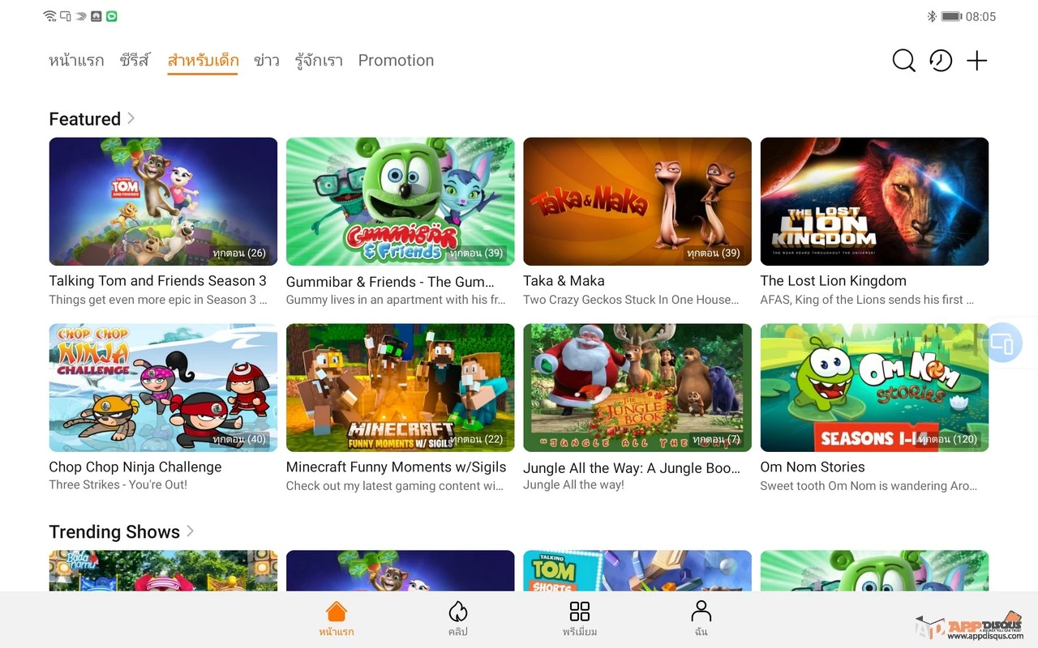Screen dimensions: 1038x648
Task: Tap the home icon in bottom navigation
Action: click(x=336, y=612)
